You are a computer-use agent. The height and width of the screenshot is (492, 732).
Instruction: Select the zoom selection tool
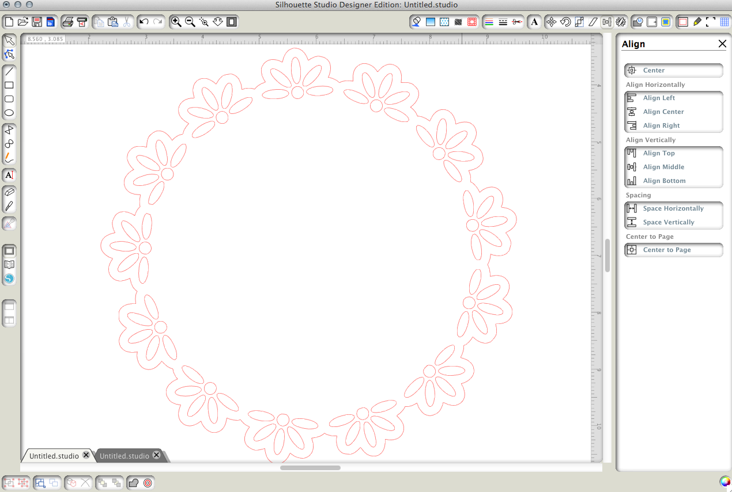(x=203, y=22)
